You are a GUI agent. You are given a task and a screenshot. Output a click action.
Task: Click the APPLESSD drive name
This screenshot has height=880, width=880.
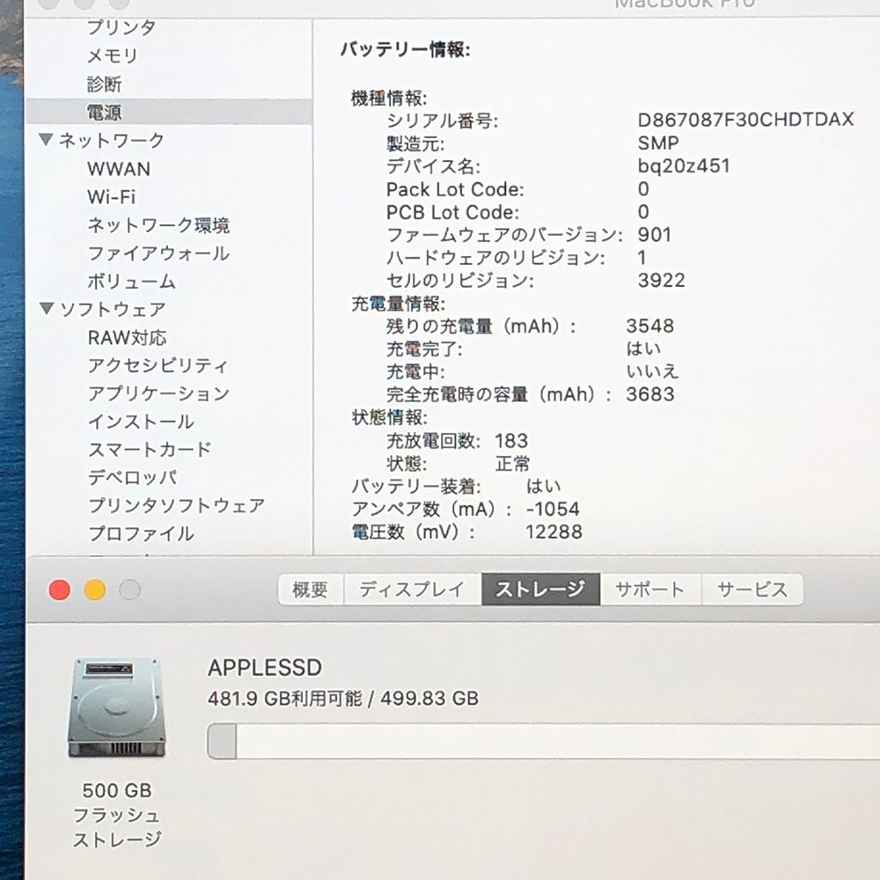pyautogui.click(x=265, y=667)
